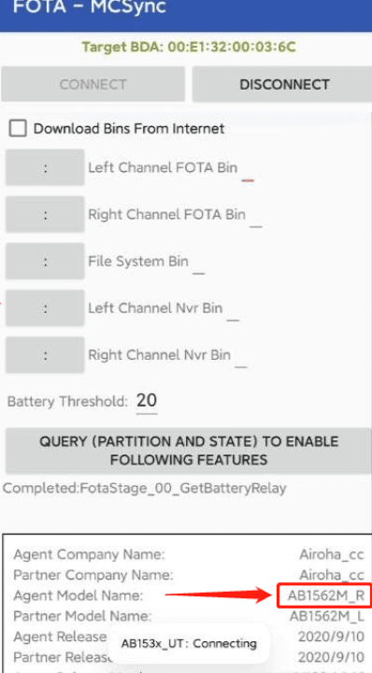Browse for Left Channel Nvr Bin
372x673 pixels.
click(x=45, y=308)
